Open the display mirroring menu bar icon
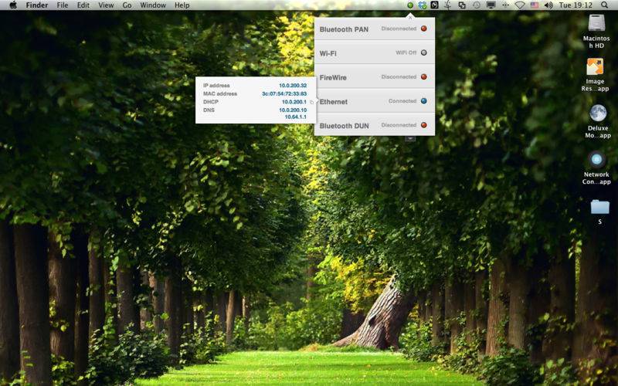The width and height of the screenshot is (618, 386). tap(491, 5)
